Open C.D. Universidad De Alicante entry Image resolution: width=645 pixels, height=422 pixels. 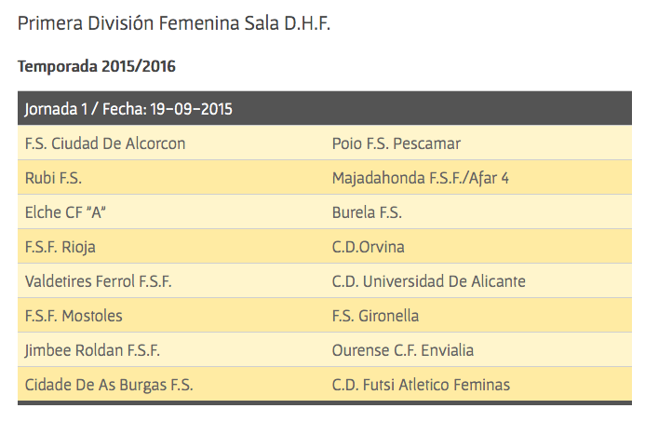click(x=428, y=281)
